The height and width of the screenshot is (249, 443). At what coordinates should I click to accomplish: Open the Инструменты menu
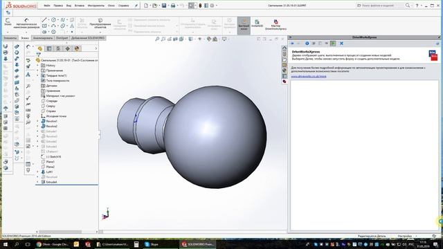click(x=96, y=6)
